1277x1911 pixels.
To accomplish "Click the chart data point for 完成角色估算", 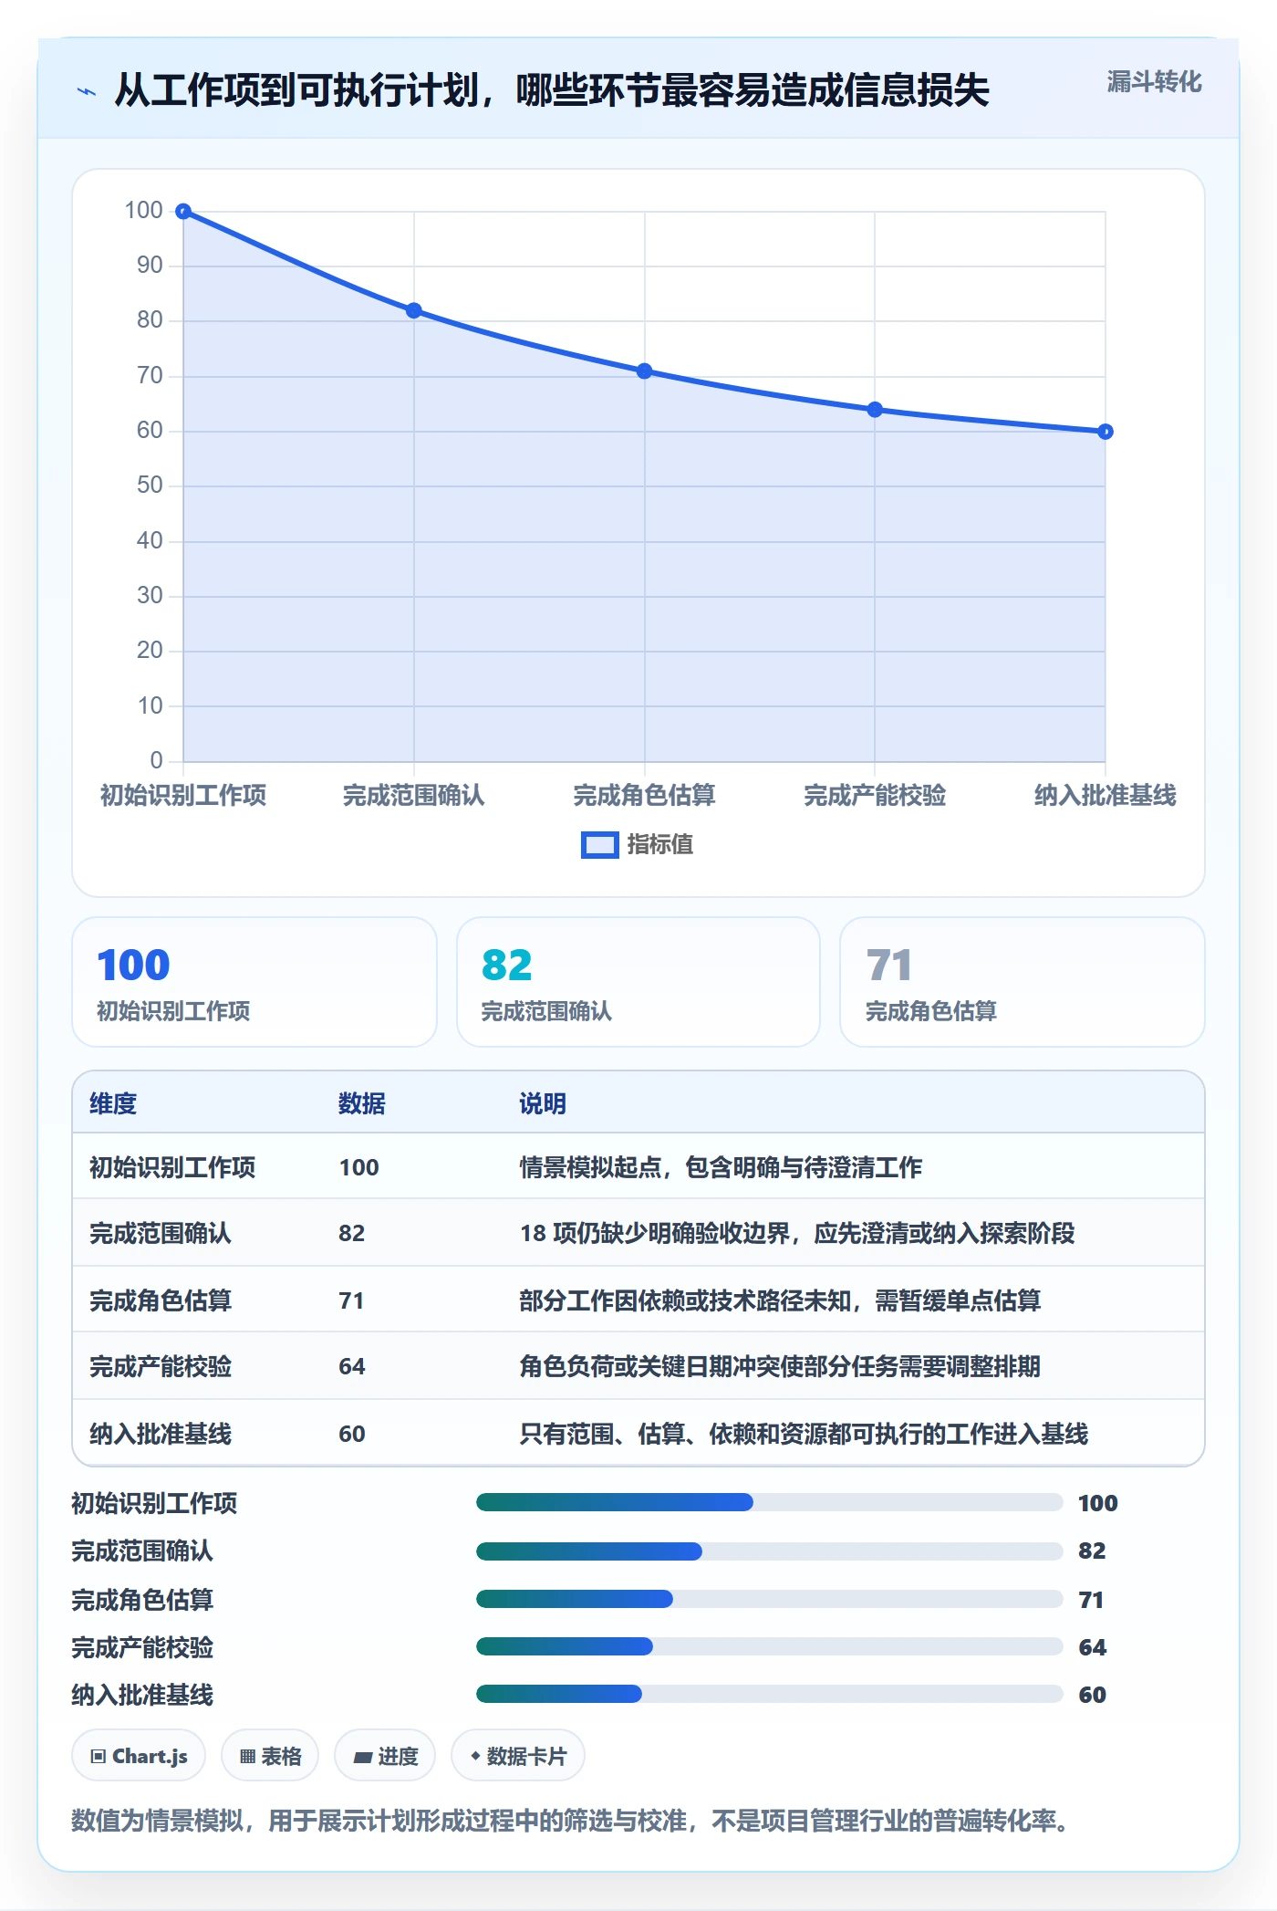I will click(644, 371).
